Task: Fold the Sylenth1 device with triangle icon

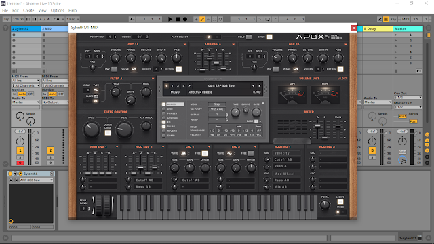Action: point(16,174)
